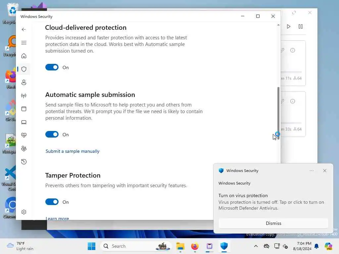
Task: Select the Notepad++ desktop shortcut
Action: (x=10, y=143)
